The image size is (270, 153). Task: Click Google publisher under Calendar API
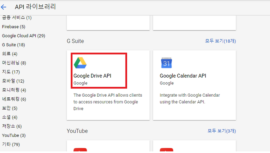pyautogui.click(x=167, y=83)
